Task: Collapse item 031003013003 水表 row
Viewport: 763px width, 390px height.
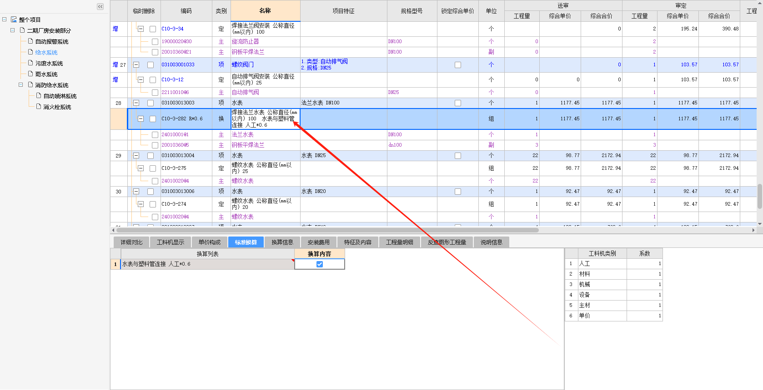Action: 136,103
